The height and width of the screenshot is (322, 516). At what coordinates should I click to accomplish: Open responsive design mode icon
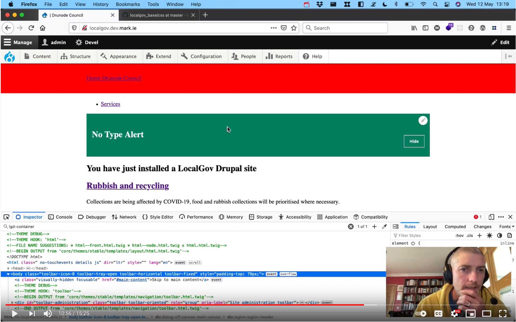(x=491, y=217)
